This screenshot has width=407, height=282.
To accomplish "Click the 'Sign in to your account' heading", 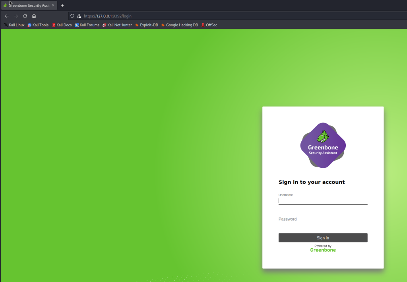I will pos(312,182).
